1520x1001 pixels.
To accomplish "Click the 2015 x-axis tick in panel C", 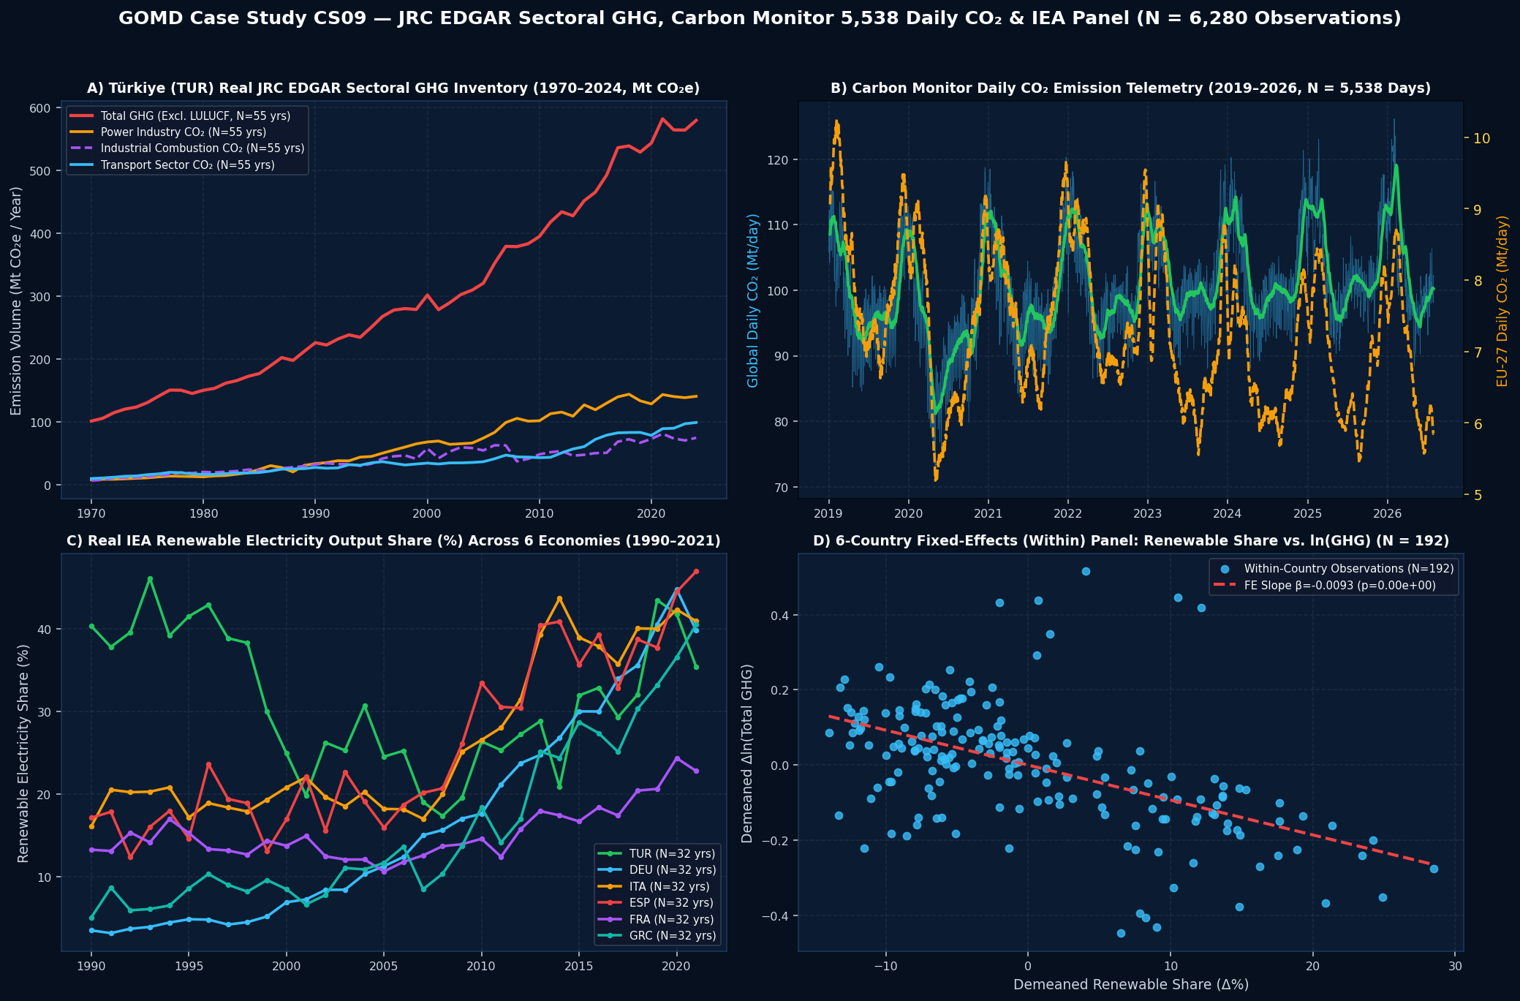I will (579, 965).
